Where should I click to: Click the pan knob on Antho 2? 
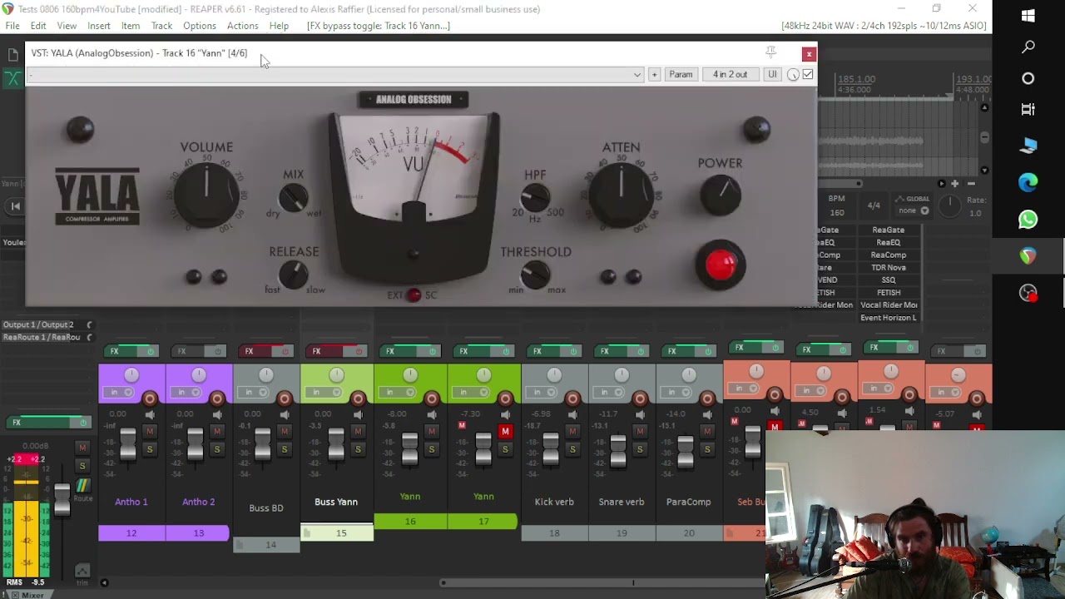(x=199, y=375)
